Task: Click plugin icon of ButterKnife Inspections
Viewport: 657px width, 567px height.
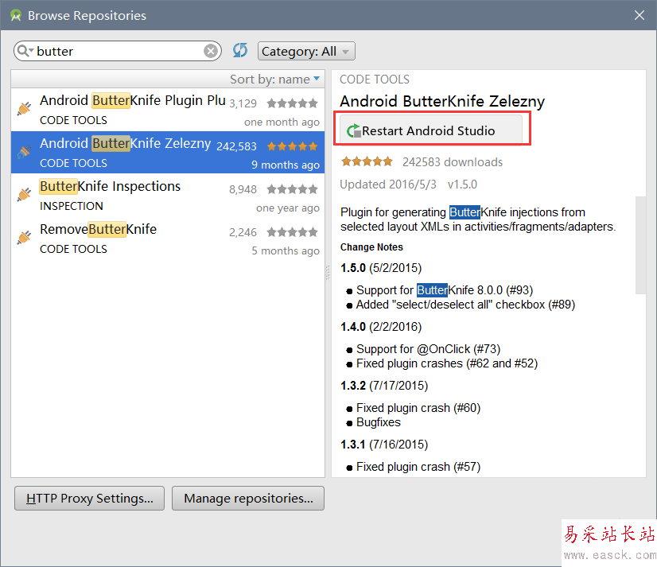Action: pos(25,195)
